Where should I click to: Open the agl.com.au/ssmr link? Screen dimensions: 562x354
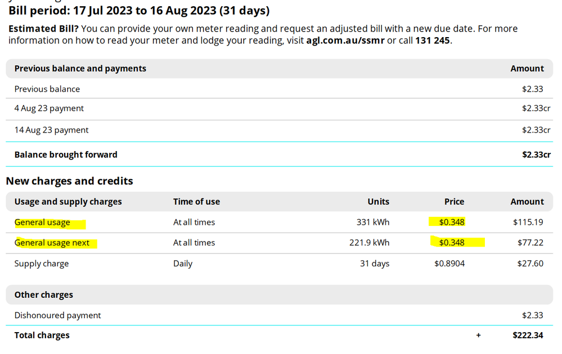click(345, 40)
